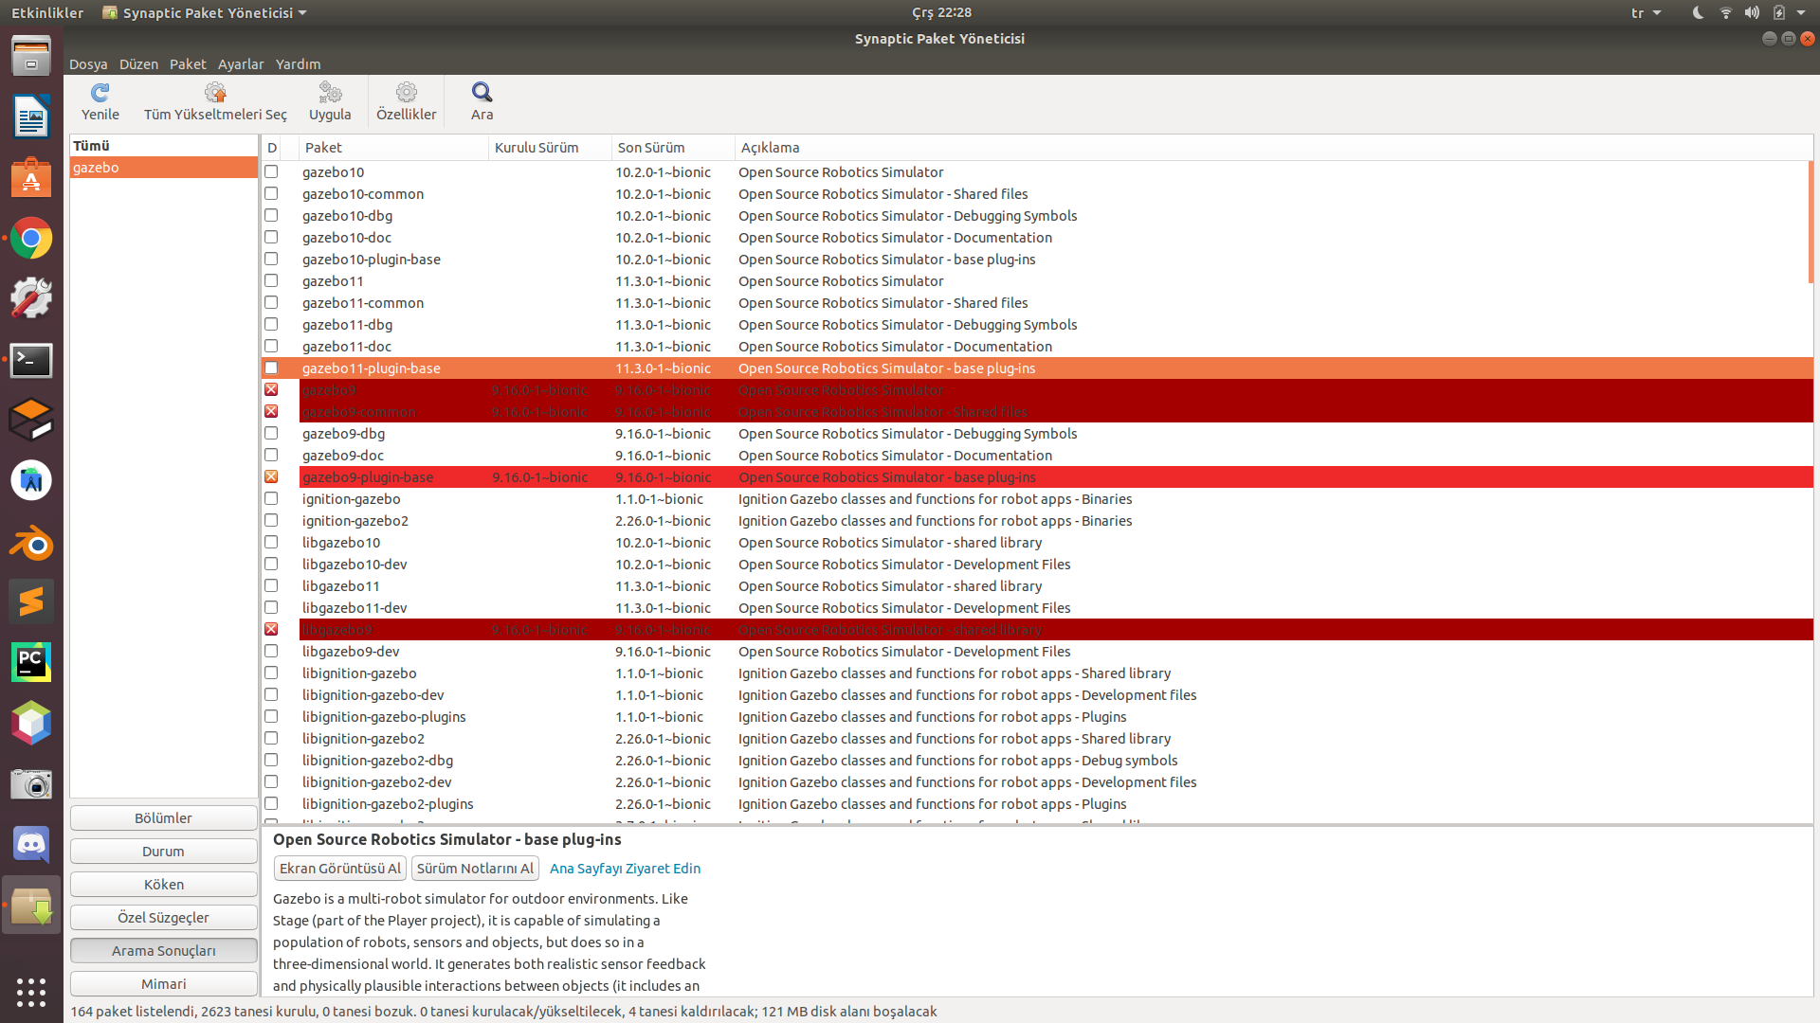Show Bölümler sections filter
1820x1023 pixels.
[x=163, y=817]
